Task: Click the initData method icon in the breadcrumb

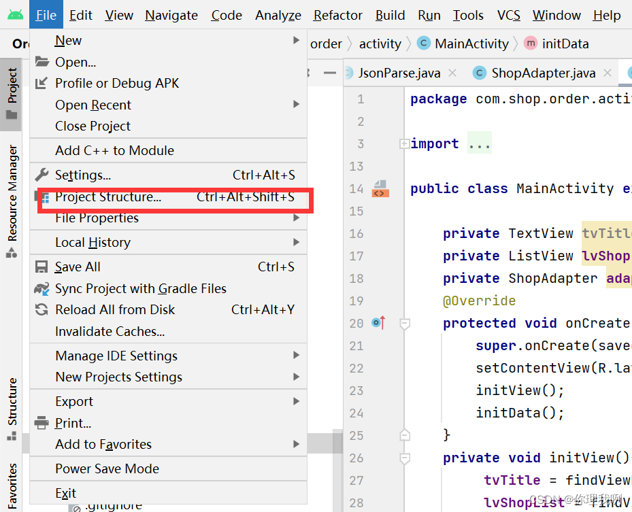Action: pos(530,44)
